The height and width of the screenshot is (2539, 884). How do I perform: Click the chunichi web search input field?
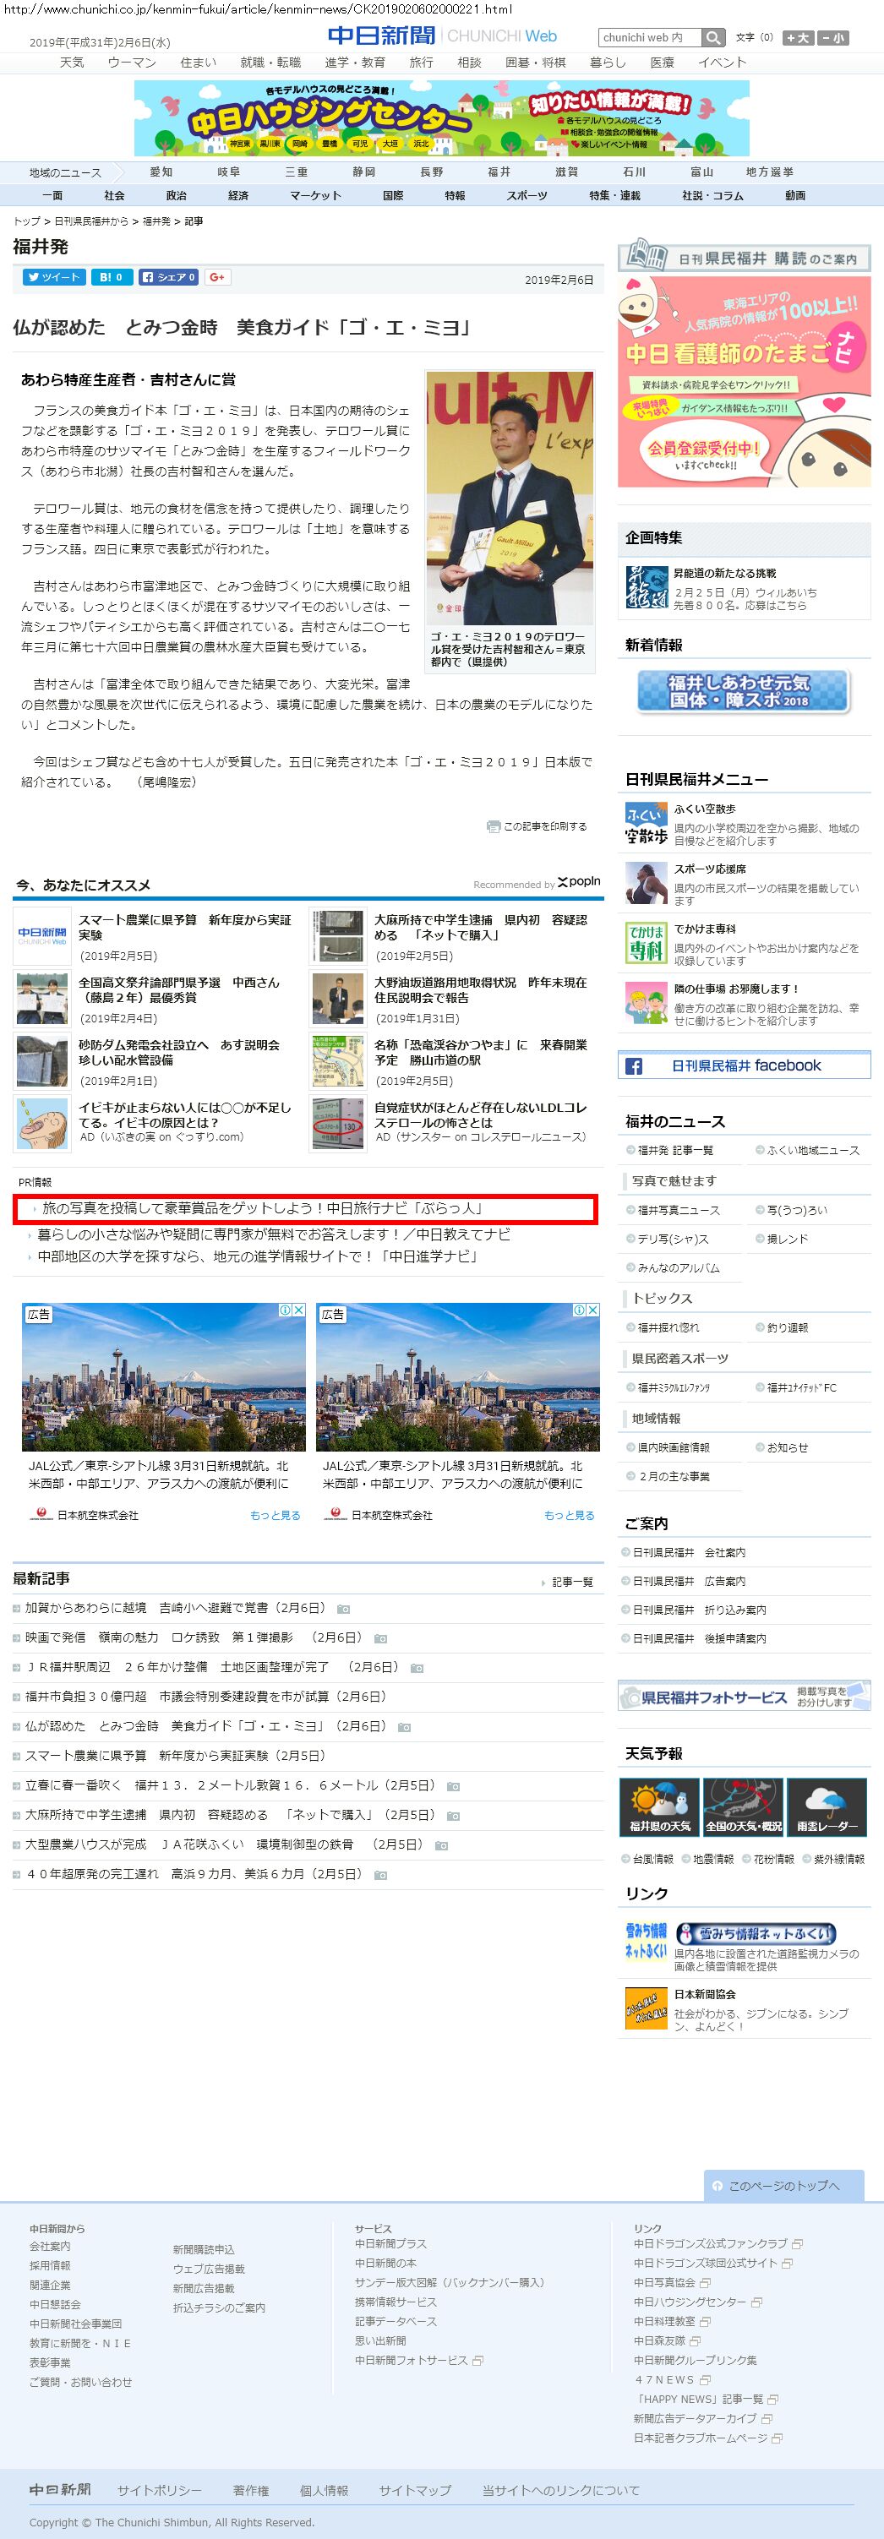(649, 37)
